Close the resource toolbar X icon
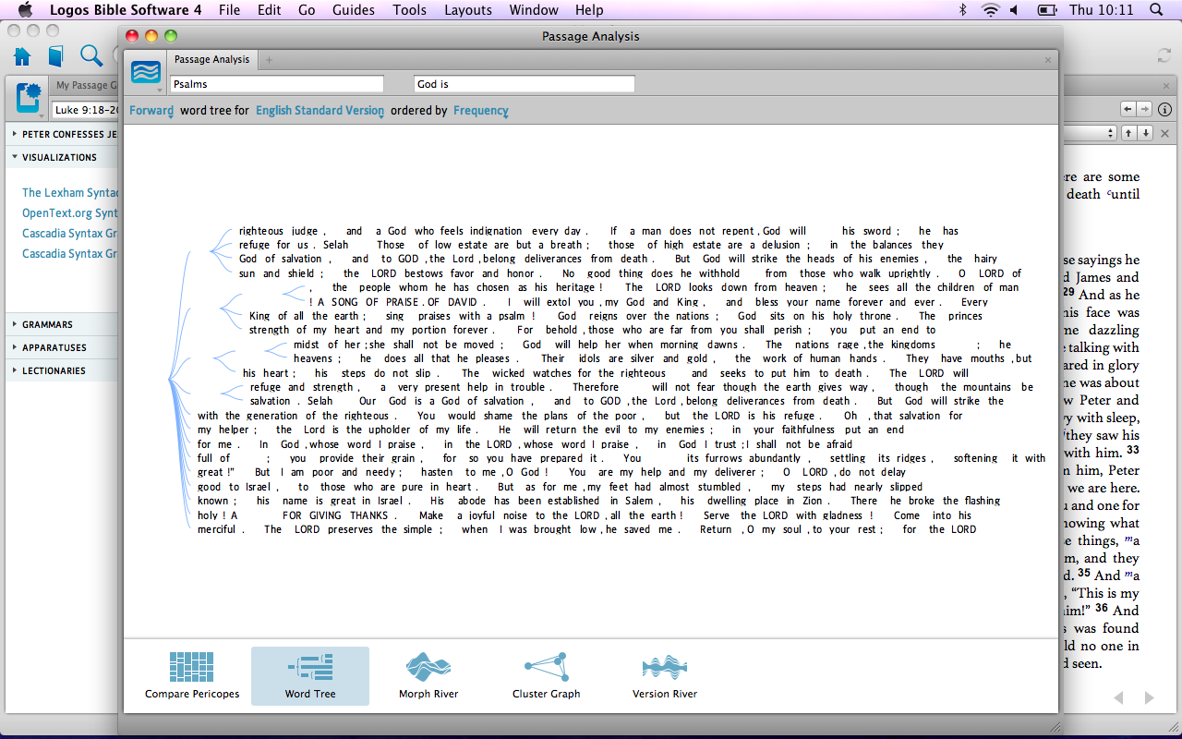 click(x=1165, y=133)
